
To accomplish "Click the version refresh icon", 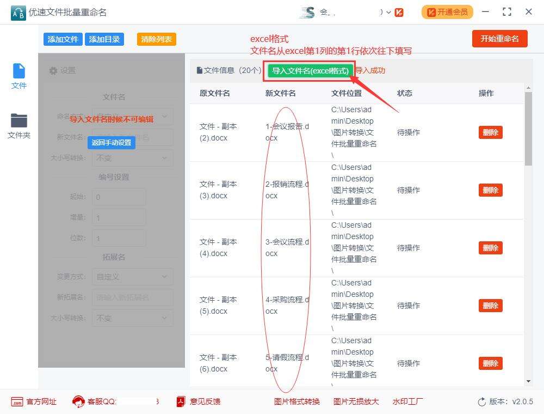I will pos(482,402).
